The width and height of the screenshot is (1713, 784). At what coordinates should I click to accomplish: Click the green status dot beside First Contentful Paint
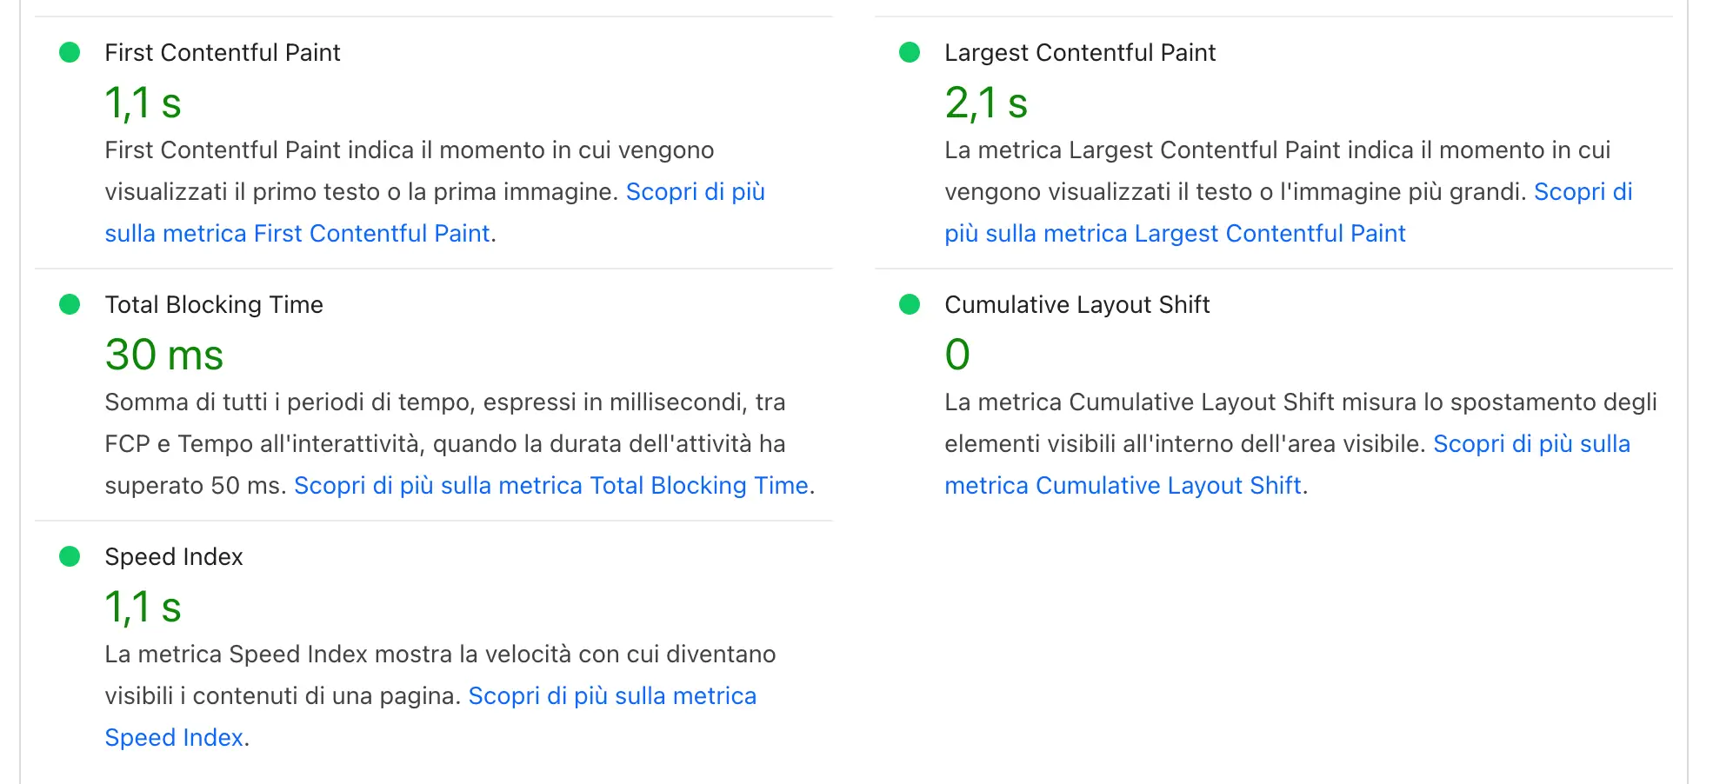pyautogui.click(x=70, y=52)
